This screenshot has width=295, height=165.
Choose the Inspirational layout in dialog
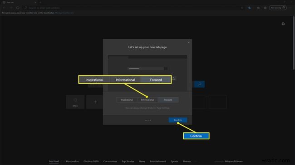[x=127, y=100]
